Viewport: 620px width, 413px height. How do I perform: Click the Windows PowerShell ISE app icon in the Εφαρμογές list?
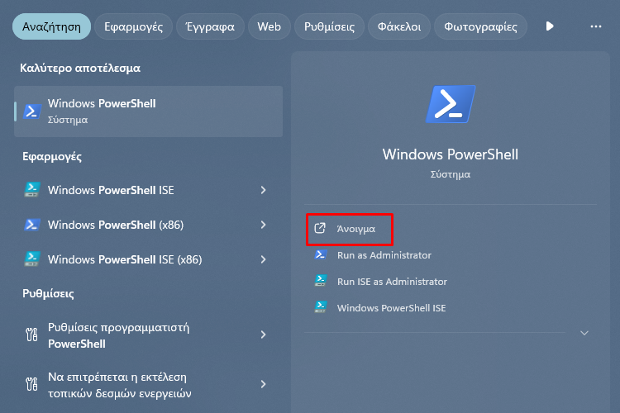coord(32,190)
